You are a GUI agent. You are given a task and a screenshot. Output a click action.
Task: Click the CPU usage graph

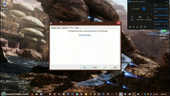(x=161, y=8)
